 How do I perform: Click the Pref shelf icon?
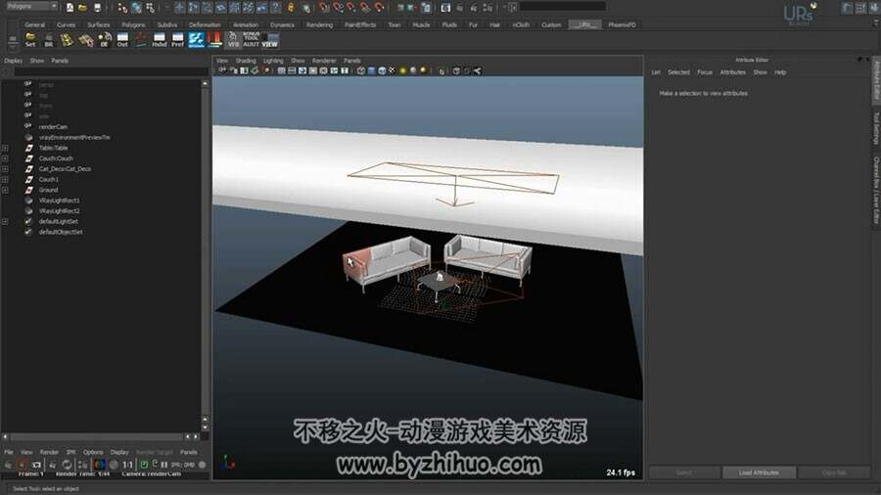(177, 40)
